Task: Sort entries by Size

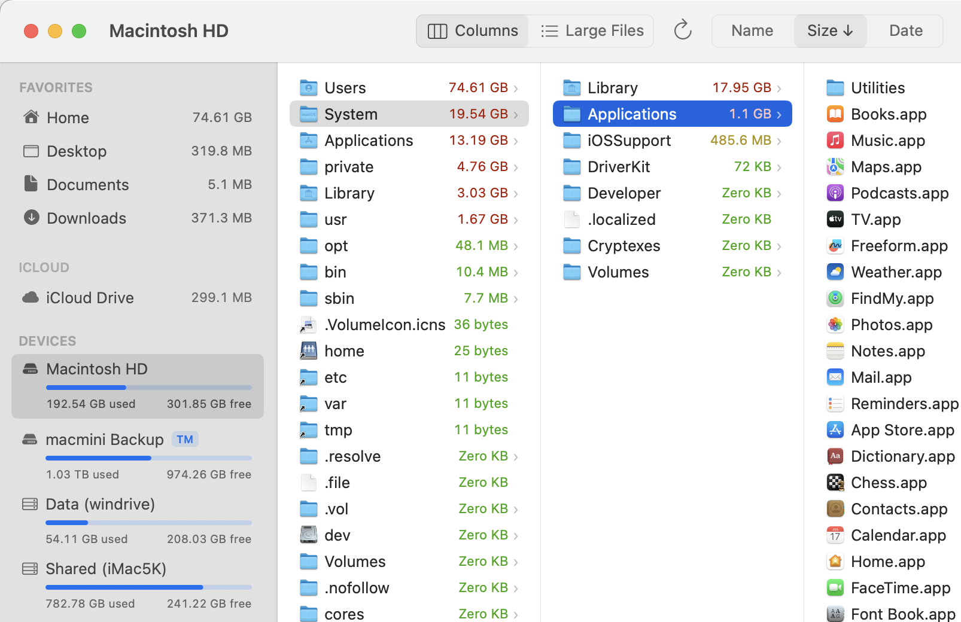Action: (830, 31)
